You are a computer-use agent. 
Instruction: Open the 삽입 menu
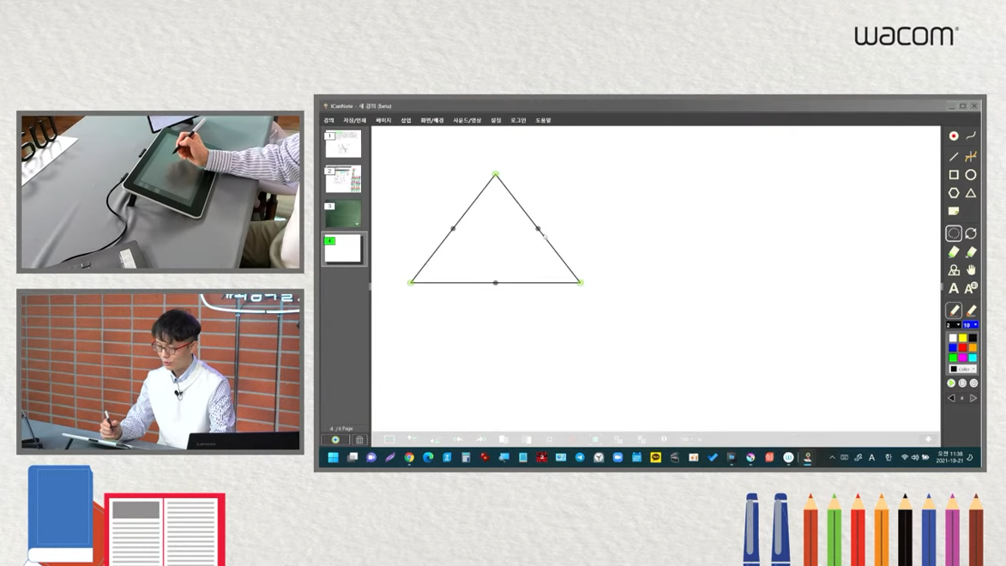click(407, 120)
